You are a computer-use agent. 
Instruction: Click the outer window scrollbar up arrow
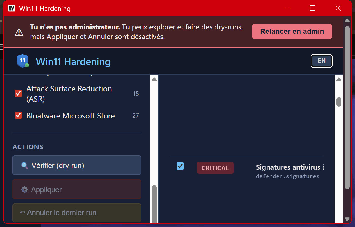point(347,20)
